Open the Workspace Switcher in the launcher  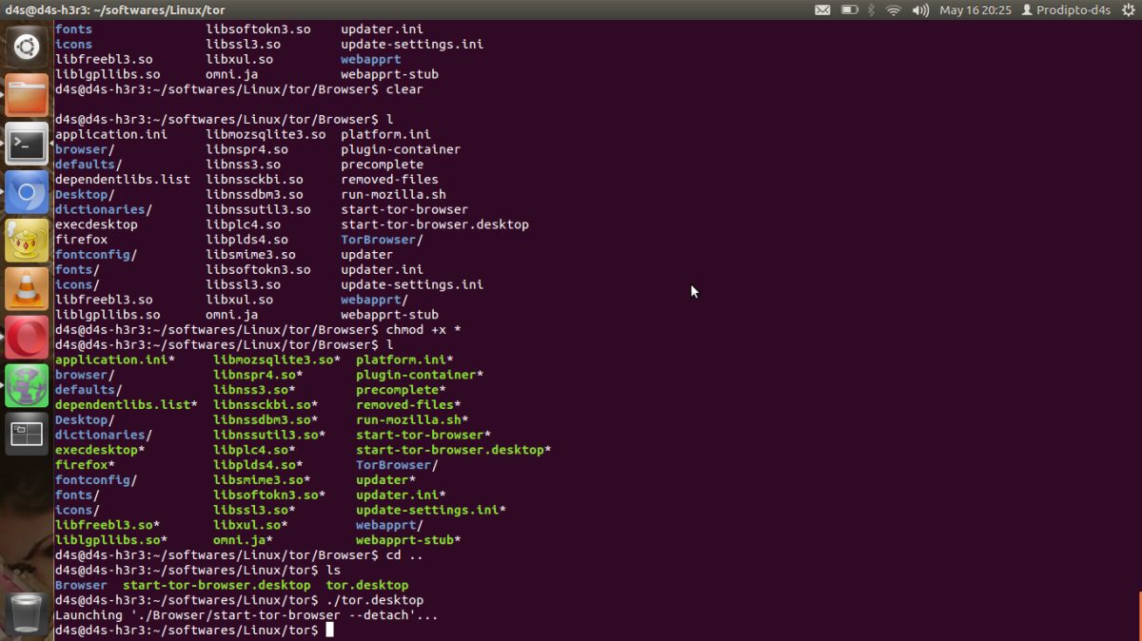pyautogui.click(x=27, y=436)
